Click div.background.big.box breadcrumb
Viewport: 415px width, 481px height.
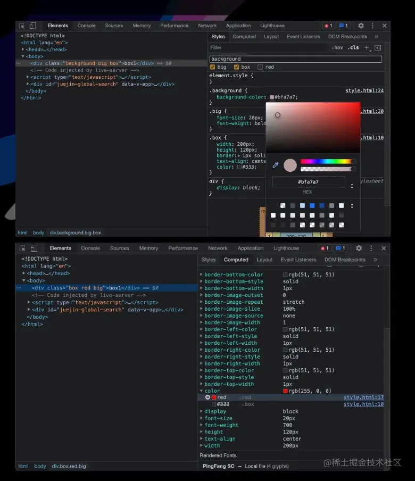[76, 233]
